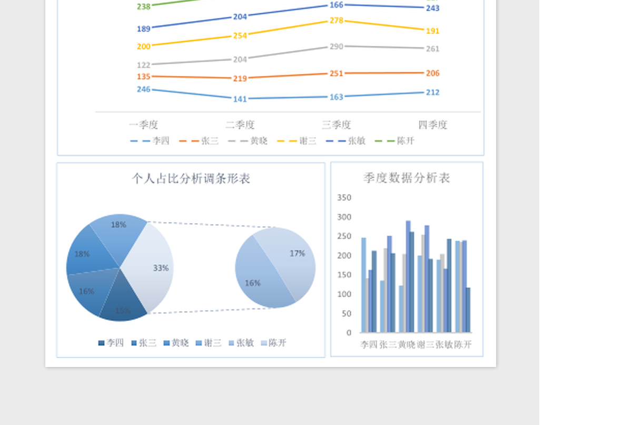Screen dimensions: 632x425
Task: Select the yellow data label 254
Action: (x=240, y=36)
